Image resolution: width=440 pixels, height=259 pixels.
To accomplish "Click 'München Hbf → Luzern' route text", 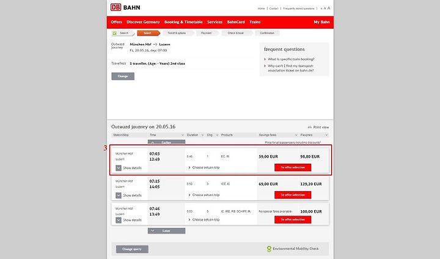I will 150,45.
